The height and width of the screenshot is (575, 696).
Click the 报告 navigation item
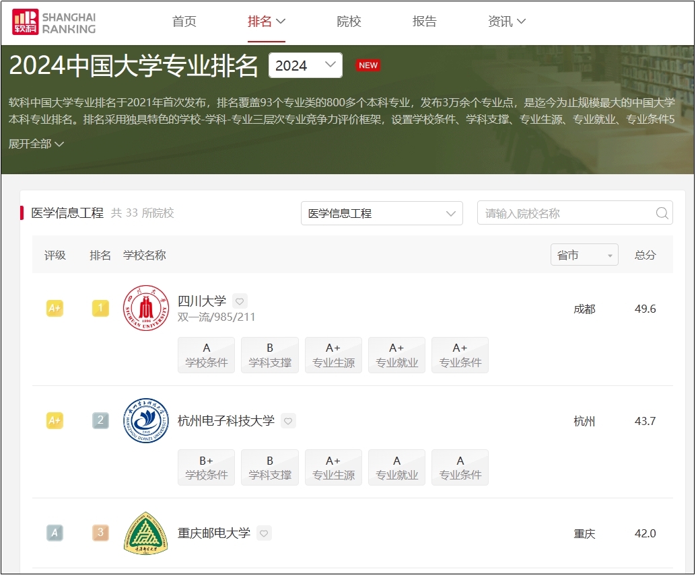tap(424, 22)
